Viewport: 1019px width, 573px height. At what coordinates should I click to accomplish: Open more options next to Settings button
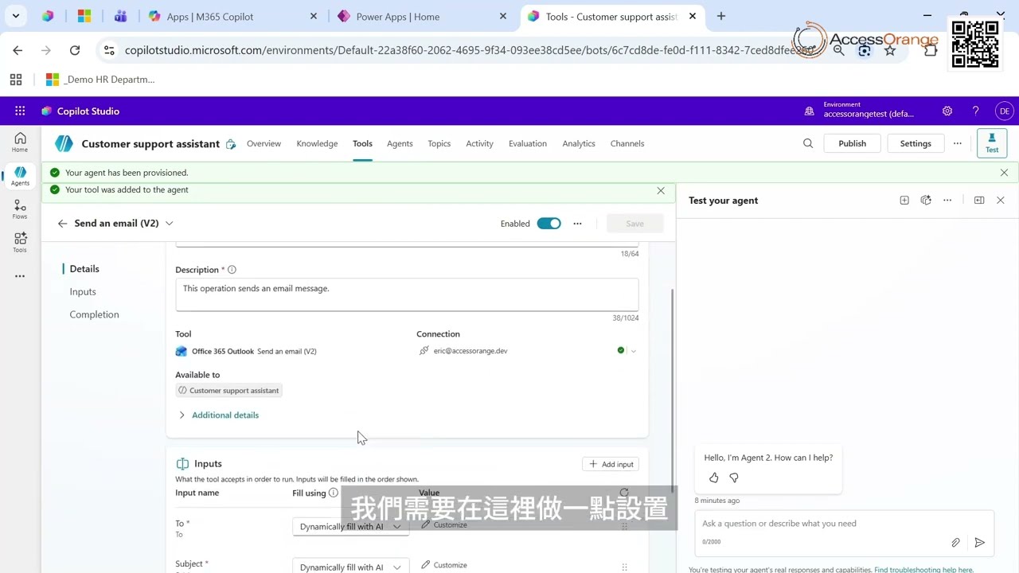[x=957, y=144]
